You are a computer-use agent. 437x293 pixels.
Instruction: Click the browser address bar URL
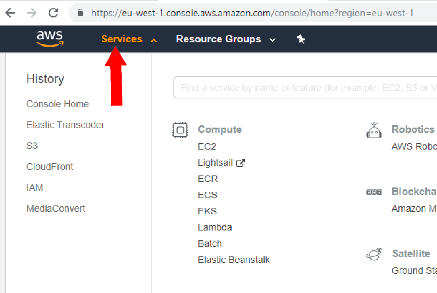[252, 13]
